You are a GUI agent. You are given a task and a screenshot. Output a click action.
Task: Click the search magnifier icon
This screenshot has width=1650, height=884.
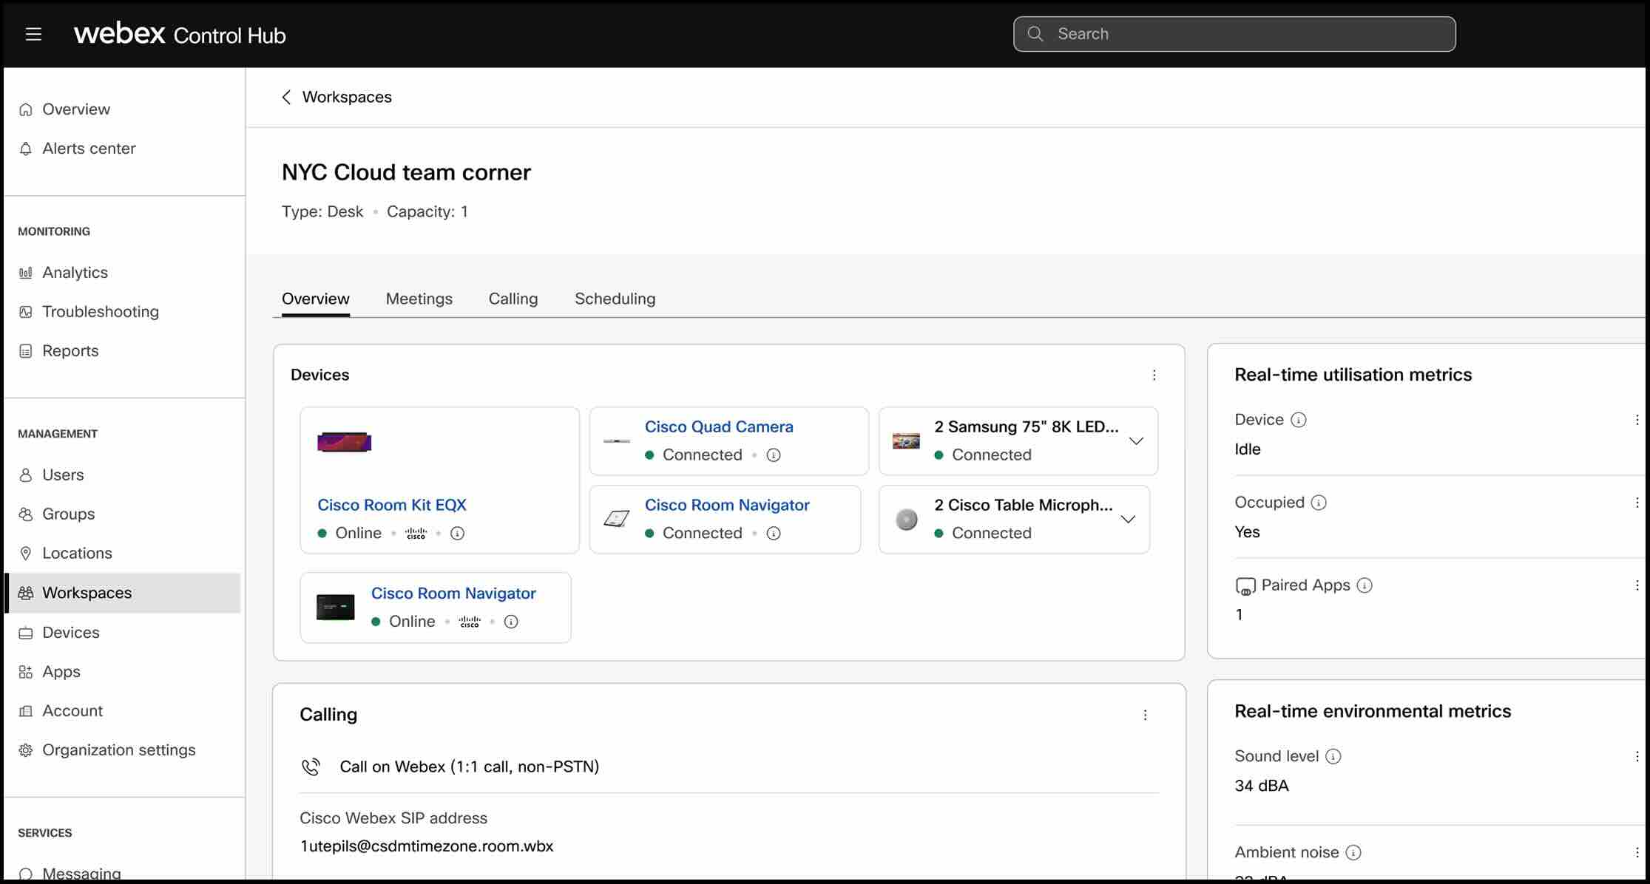point(1035,34)
